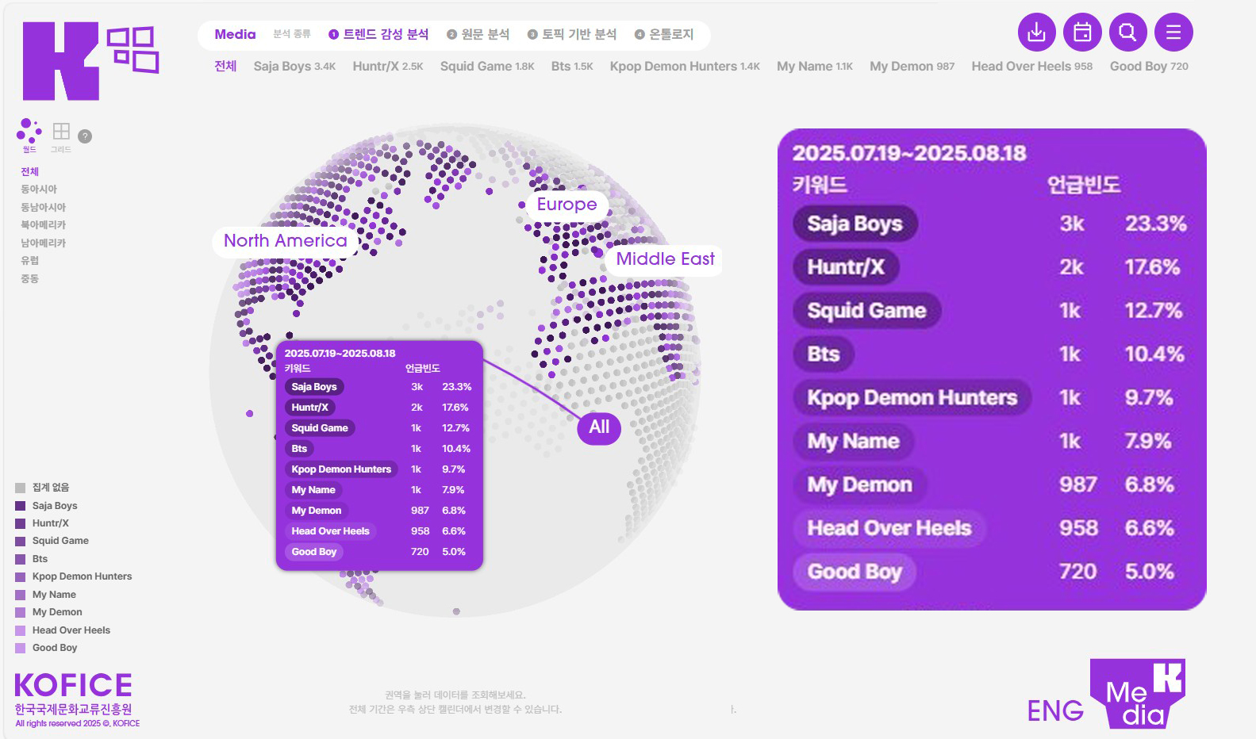
Task: Click the magnifier search icon
Action: coord(1127,33)
